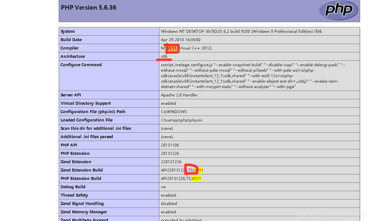The width and height of the screenshot is (369, 221).
Task: Expand the Zend Multibyte Support row
Action: (84, 219)
